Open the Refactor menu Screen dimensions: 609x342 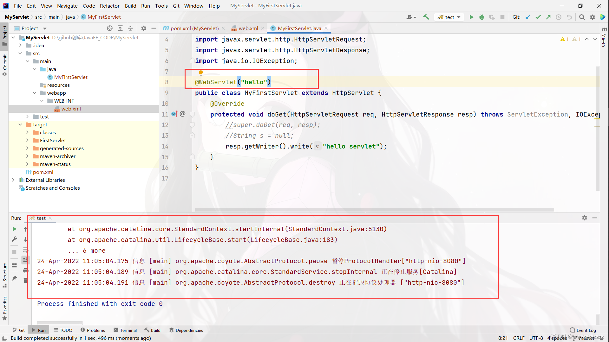coord(109,6)
